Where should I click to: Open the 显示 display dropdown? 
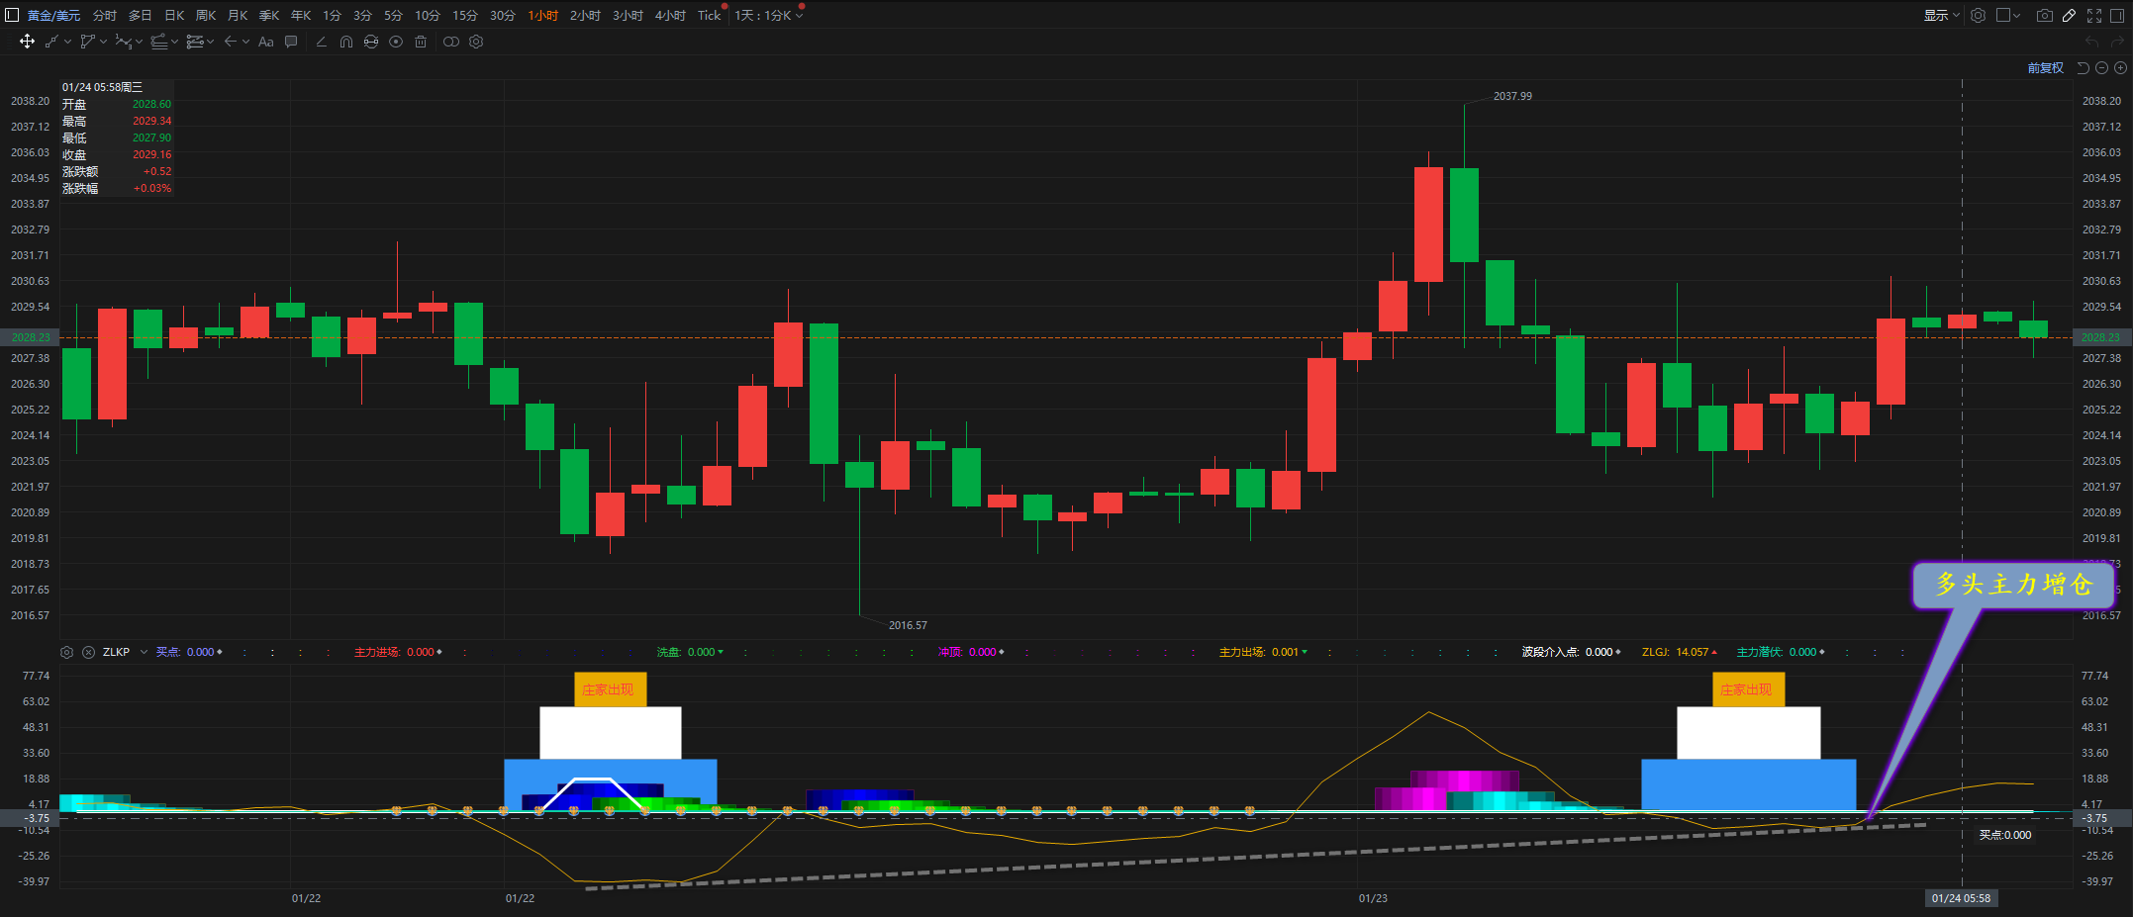coord(1941,15)
